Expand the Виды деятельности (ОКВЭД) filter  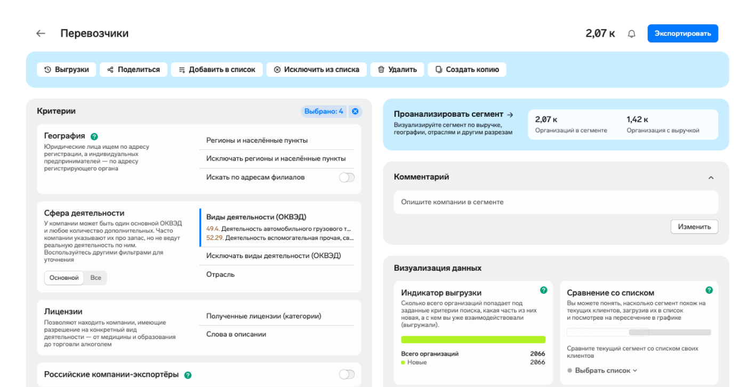pyautogui.click(x=258, y=216)
